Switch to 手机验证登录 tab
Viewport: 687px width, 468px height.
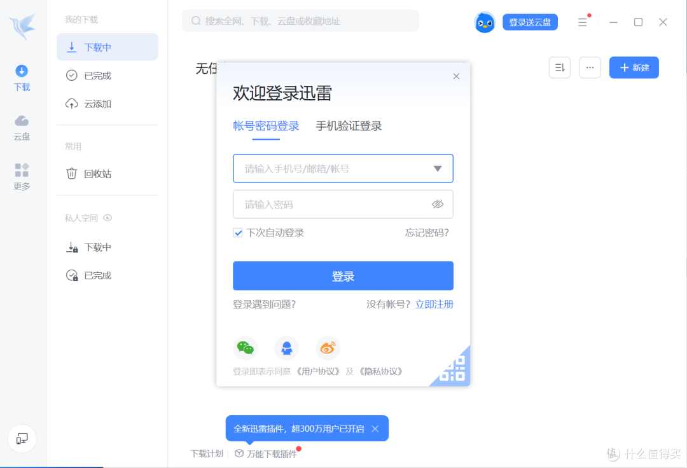click(x=349, y=126)
